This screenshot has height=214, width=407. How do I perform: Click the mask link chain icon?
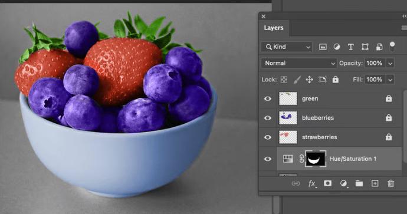(301, 159)
